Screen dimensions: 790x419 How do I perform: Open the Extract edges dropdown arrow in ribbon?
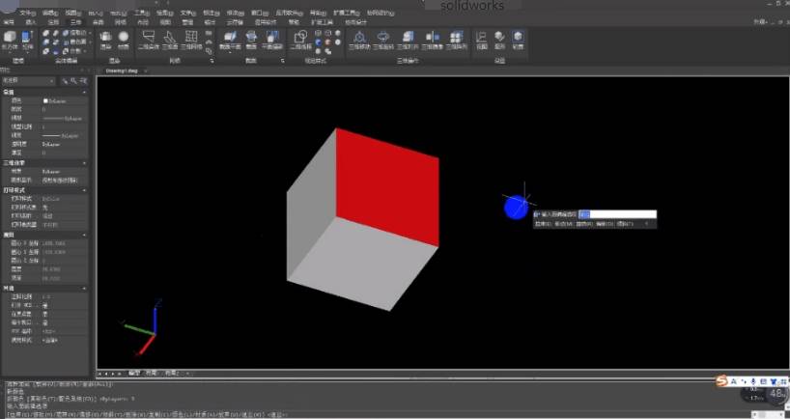click(90, 33)
